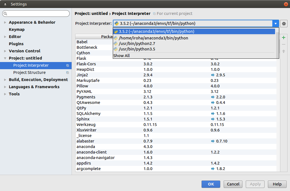This screenshot has height=191, width=290.
Task: Click Python icon of /usr/bin/python3.5 entry
Action: (x=116, y=49)
